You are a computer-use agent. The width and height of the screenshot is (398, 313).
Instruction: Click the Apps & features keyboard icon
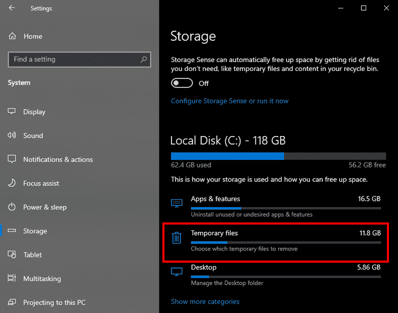177,203
